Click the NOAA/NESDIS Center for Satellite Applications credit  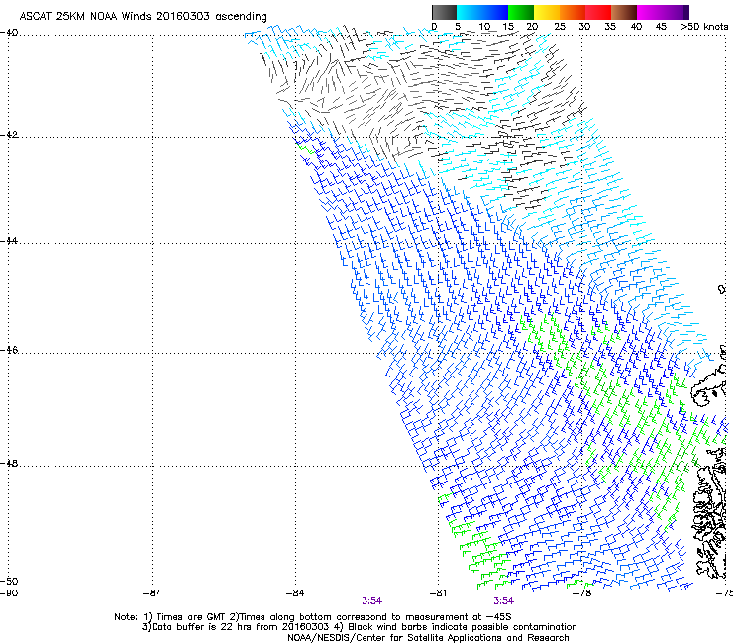click(x=428, y=638)
